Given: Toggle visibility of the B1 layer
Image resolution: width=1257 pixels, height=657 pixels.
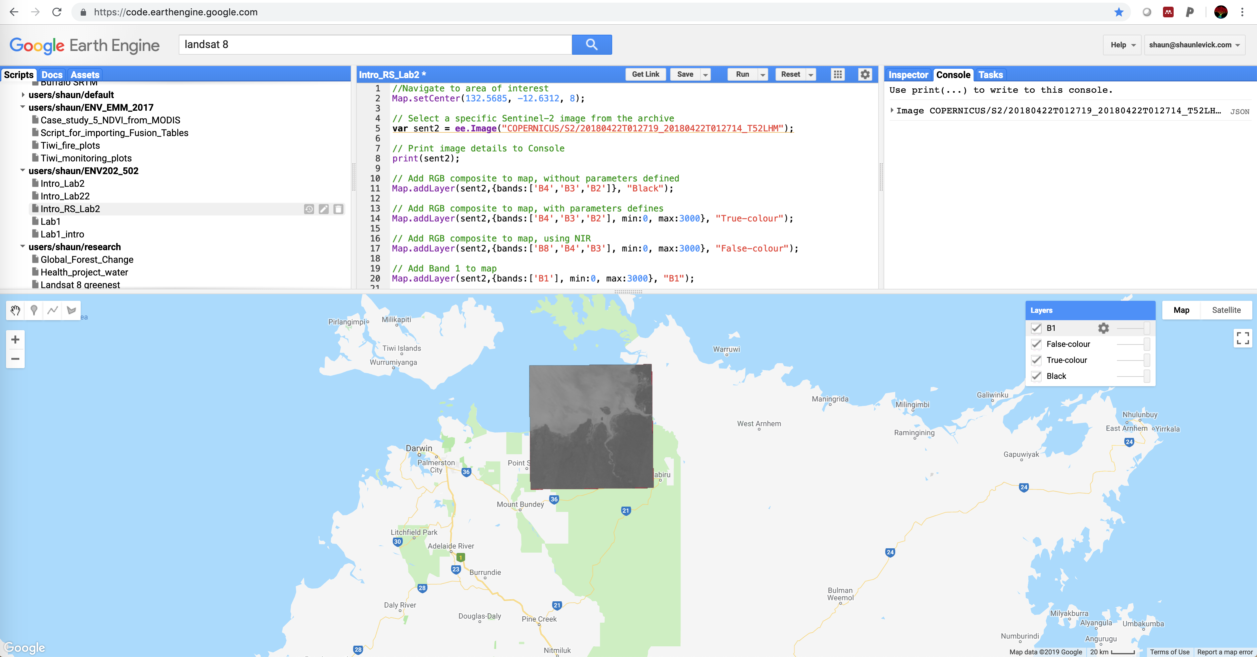Looking at the screenshot, I should pyautogui.click(x=1037, y=328).
